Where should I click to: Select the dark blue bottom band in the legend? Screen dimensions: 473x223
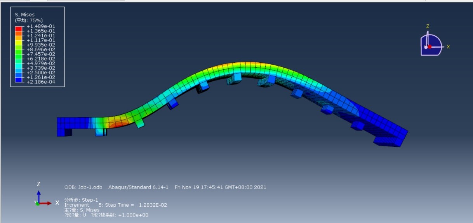[x=18, y=80]
